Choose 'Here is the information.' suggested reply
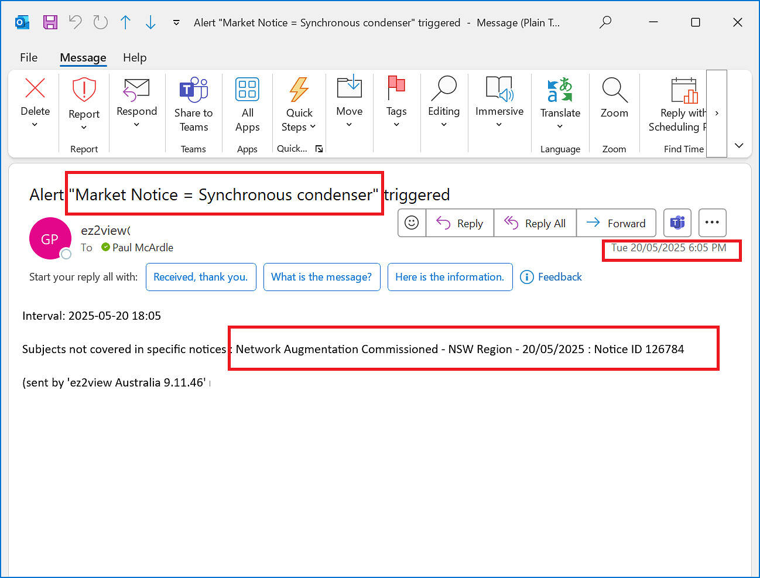760x578 pixels. (x=450, y=277)
